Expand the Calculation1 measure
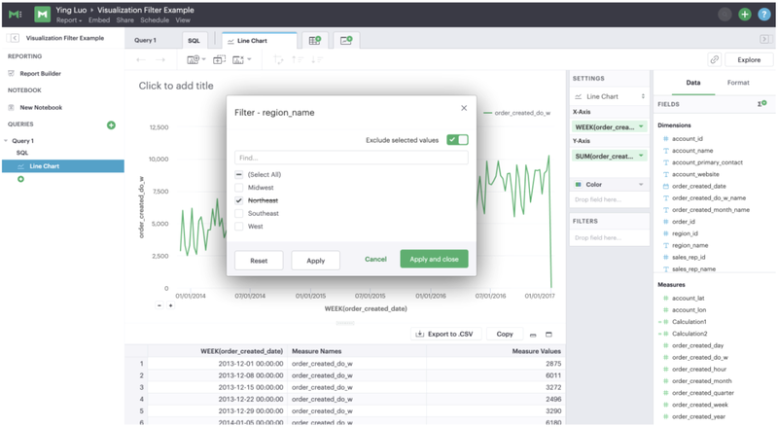The height and width of the screenshot is (427, 778). [x=660, y=322]
